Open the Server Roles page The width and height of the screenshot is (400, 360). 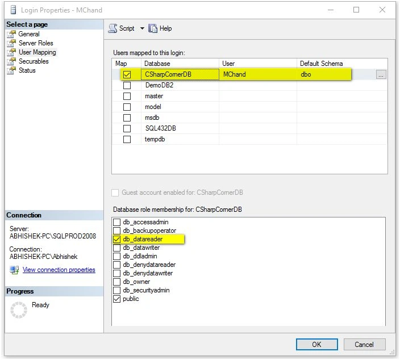coord(36,43)
